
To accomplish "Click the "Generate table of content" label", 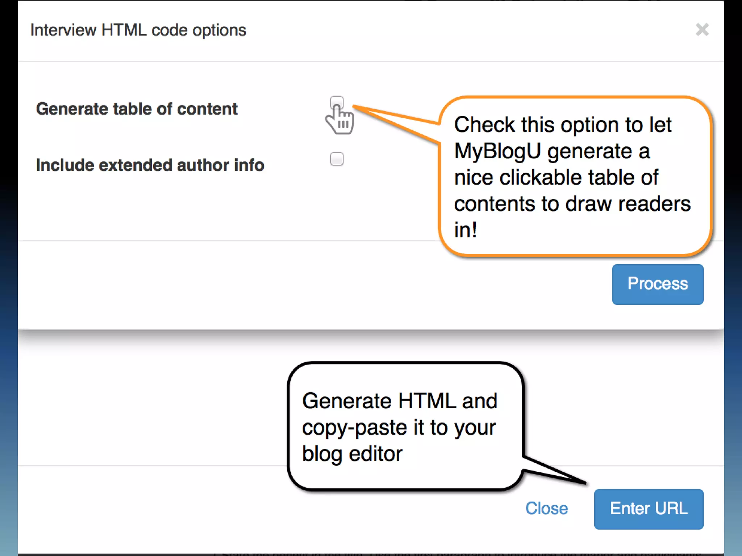I will (x=137, y=109).
